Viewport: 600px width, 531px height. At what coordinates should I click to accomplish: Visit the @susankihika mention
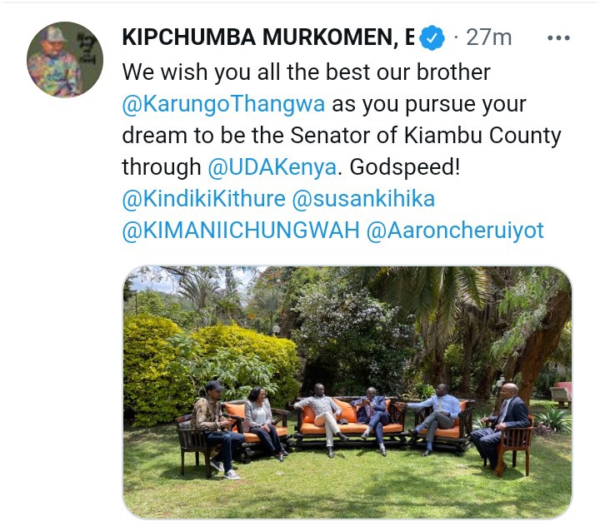(363, 199)
